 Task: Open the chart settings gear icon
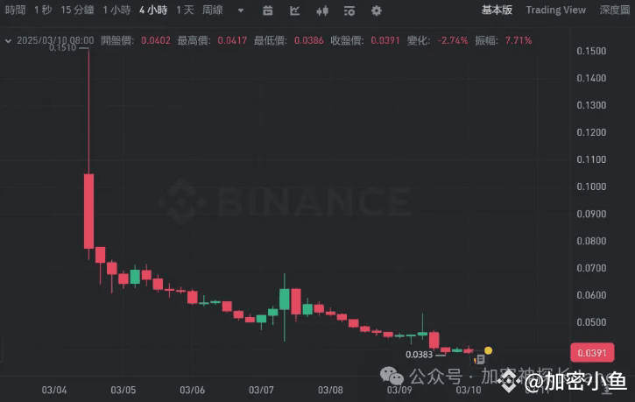(x=377, y=11)
